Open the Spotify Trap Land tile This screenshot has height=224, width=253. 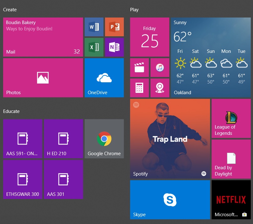pos(170,139)
